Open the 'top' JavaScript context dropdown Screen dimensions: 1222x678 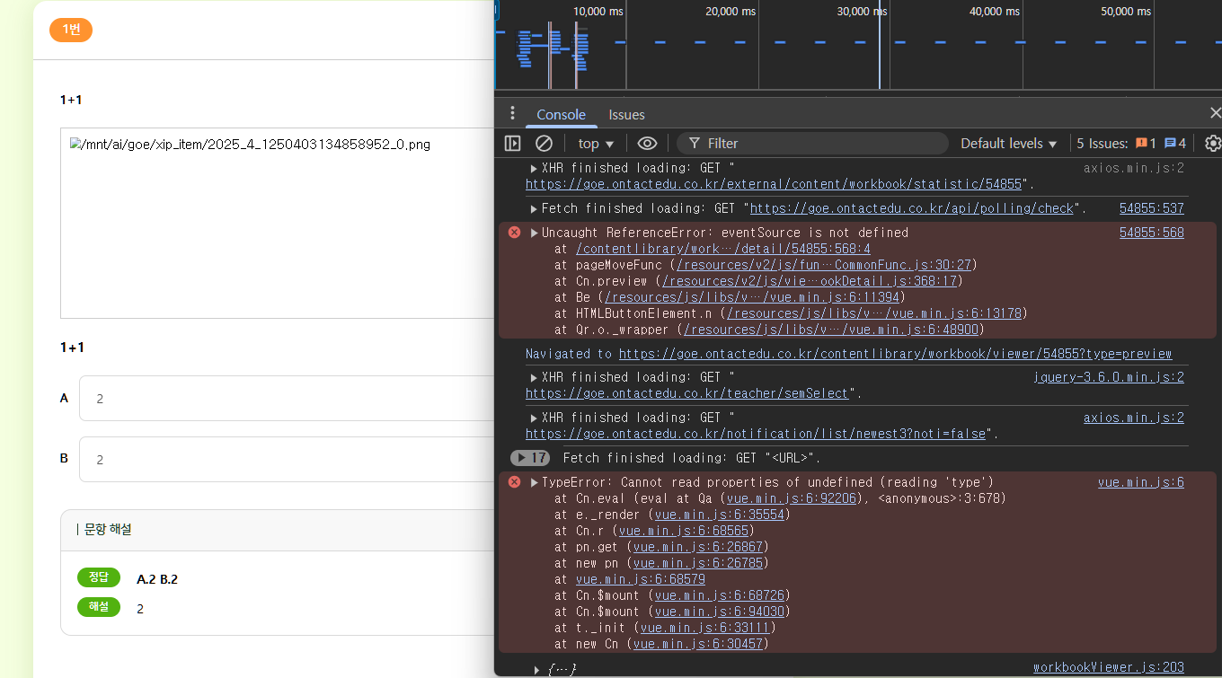[x=596, y=144]
